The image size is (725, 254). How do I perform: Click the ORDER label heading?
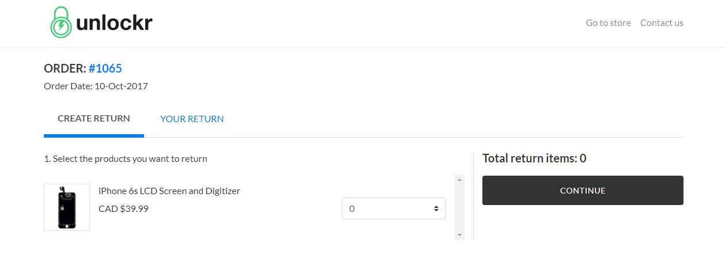click(65, 69)
